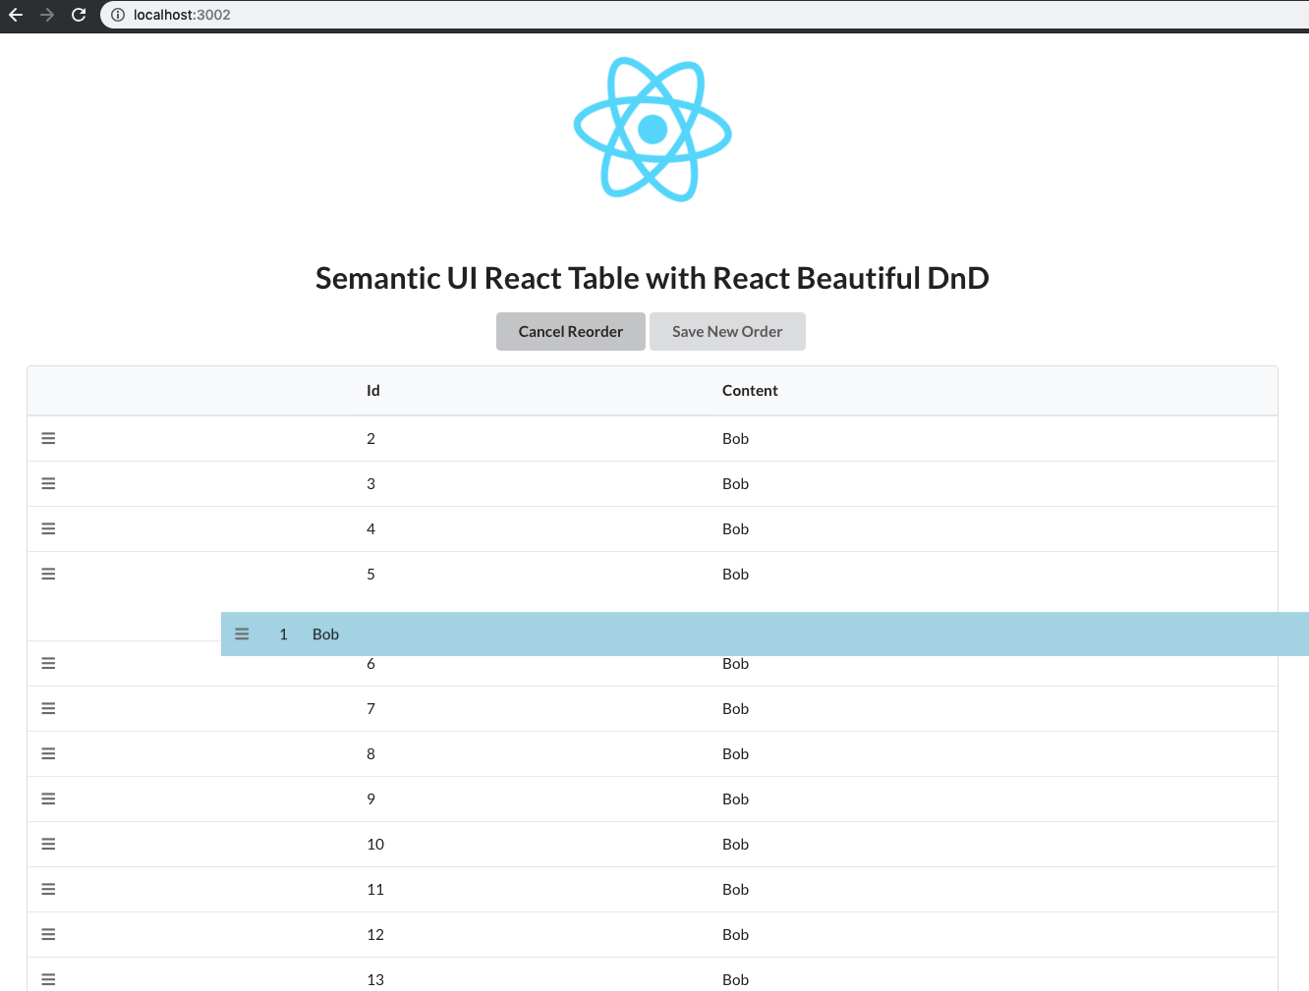Image resolution: width=1309 pixels, height=991 pixels.
Task: Reload the page with refresh icon
Action: coord(79,15)
